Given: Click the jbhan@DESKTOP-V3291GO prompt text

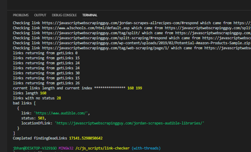Looking at the screenshot, I should point(35,148).
